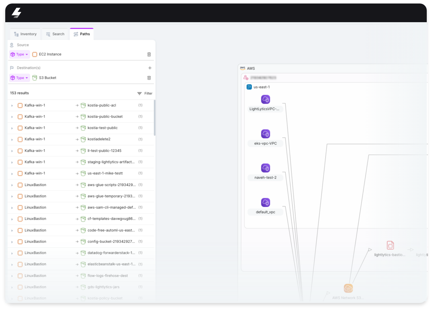
Task: Open the Destination Type dropdown
Action: [x=20, y=78]
